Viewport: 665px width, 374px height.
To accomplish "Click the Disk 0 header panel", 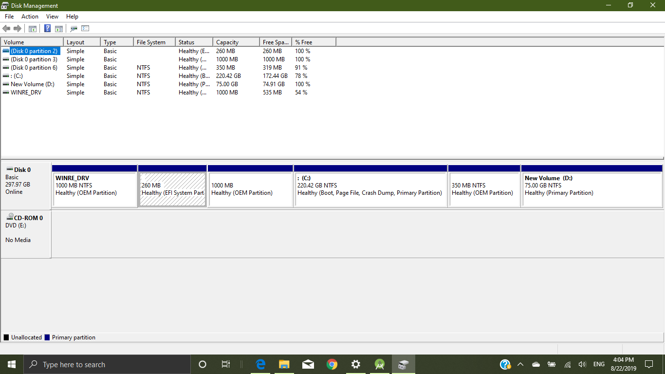I will tap(26, 186).
